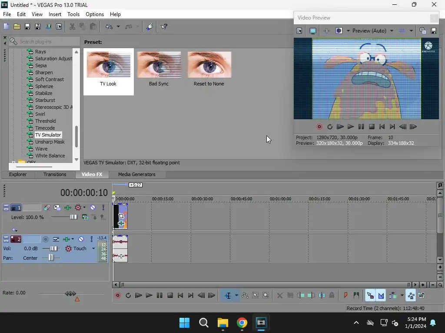Image resolution: width=445 pixels, height=333 pixels.
Task: Toggle preview on external monitor icon
Action: [313, 31]
